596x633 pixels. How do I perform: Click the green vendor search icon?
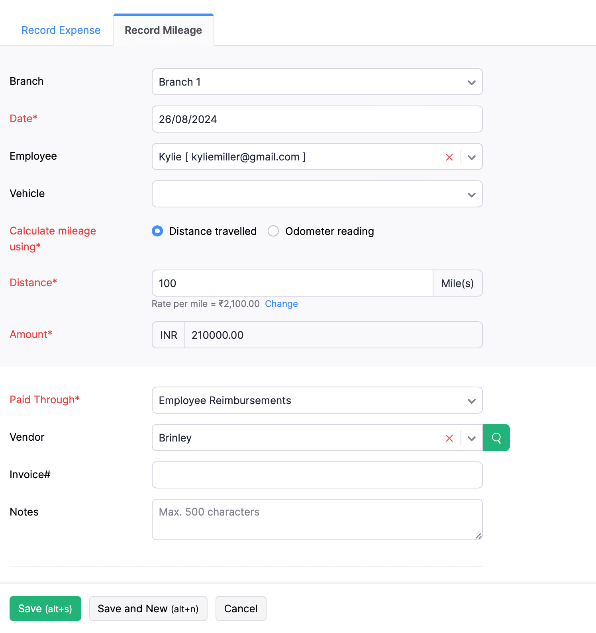[496, 438]
